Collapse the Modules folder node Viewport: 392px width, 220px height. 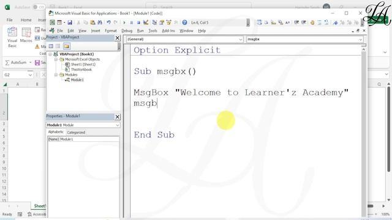pyautogui.click(x=56, y=75)
